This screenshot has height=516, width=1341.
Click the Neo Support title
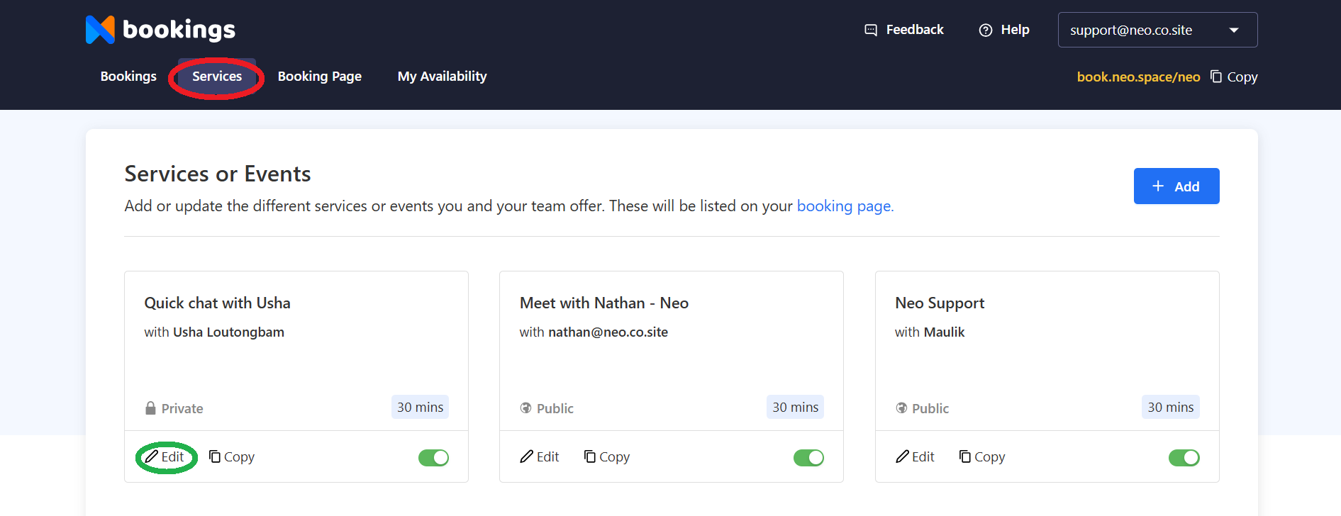pos(940,303)
